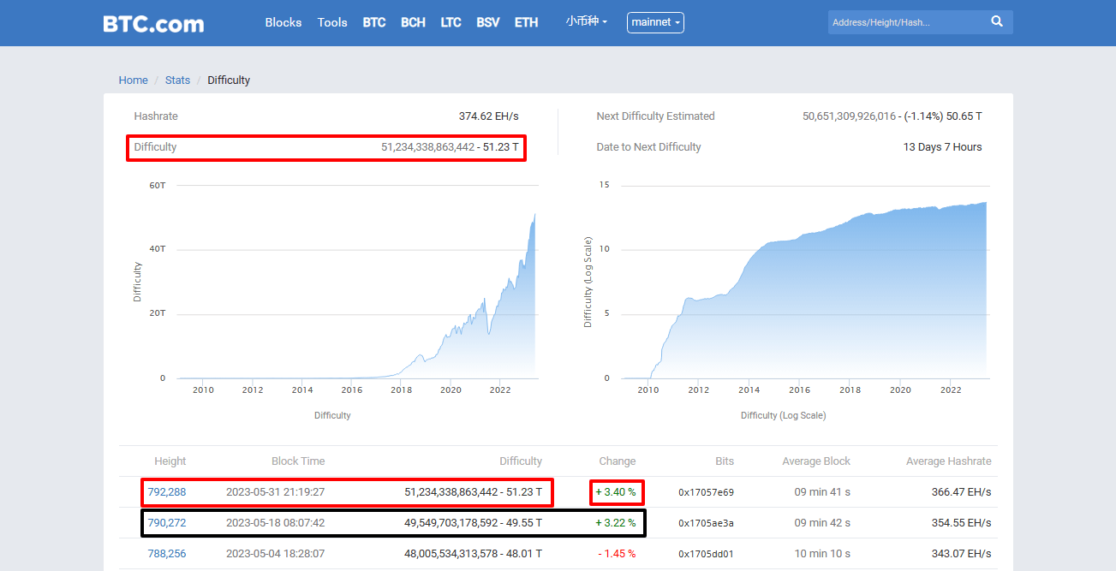Go to the Home breadcrumb
Image resolution: width=1116 pixels, height=571 pixels.
[x=133, y=80]
